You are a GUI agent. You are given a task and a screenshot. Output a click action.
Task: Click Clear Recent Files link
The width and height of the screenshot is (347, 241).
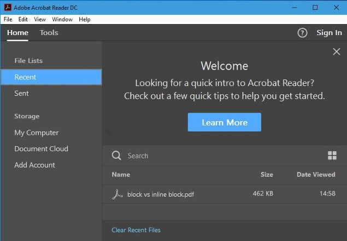[x=136, y=230]
